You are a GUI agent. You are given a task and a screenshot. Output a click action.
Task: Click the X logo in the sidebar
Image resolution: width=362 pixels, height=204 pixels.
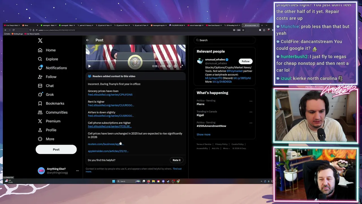(x=40, y=41)
